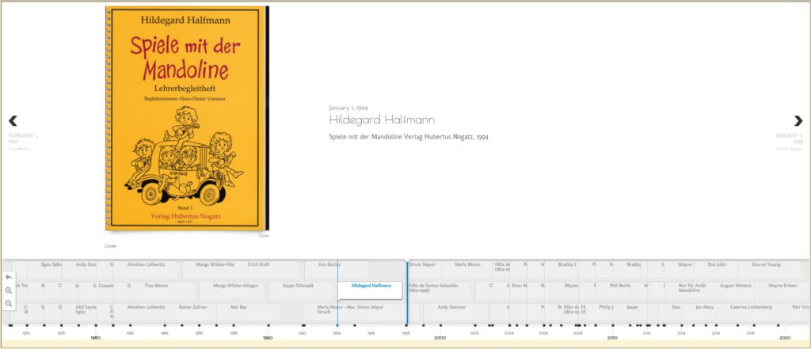Open the Wayne Erbsen timeline entry
This screenshot has height=349, width=811.
click(782, 286)
